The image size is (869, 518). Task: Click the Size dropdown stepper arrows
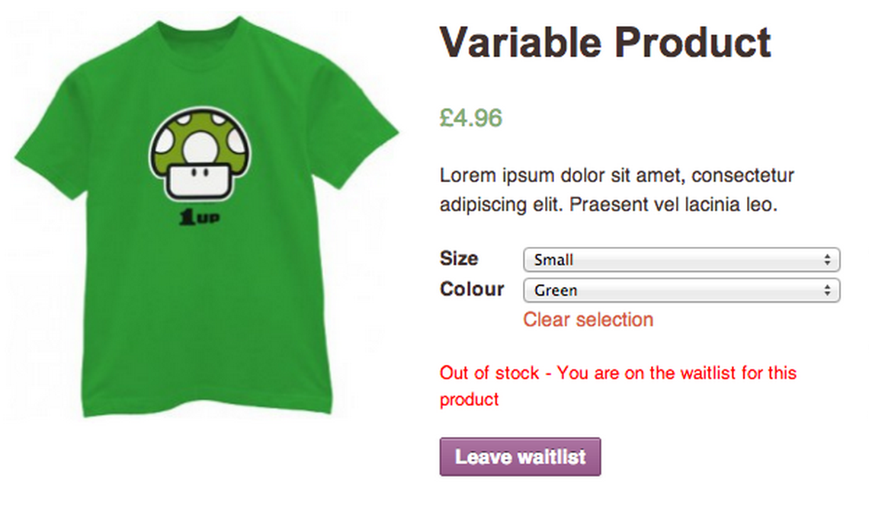(x=826, y=260)
